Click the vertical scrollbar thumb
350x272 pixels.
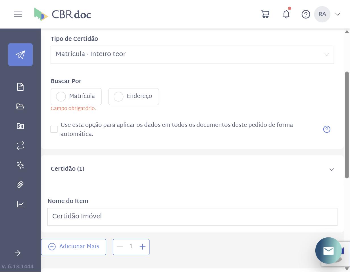[x=347, y=125]
